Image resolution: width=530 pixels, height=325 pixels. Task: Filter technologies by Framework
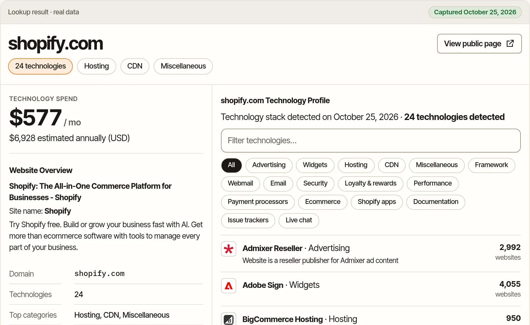[491, 165]
